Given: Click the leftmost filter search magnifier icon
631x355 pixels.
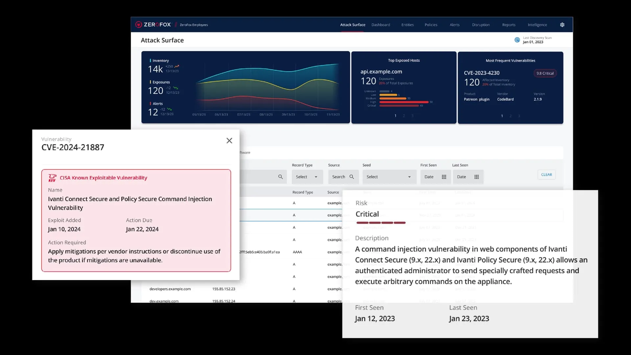Looking at the screenshot, I should click(280, 177).
